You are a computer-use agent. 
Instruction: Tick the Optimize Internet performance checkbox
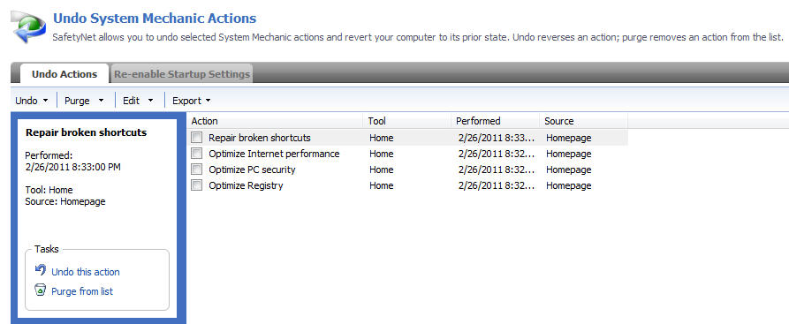tap(197, 154)
